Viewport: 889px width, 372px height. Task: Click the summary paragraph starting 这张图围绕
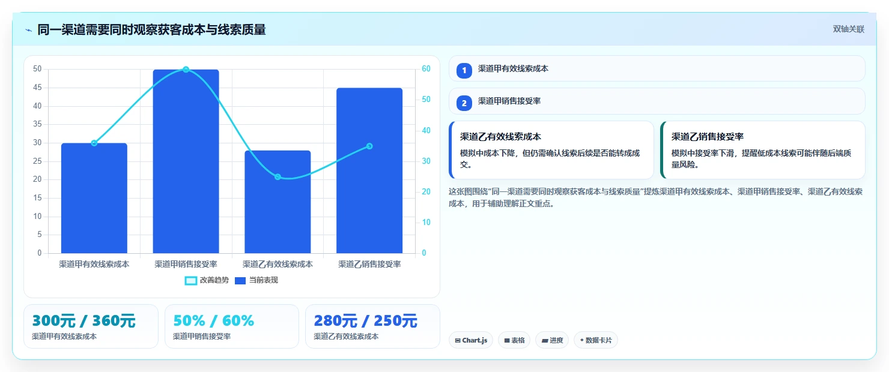pyautogui.click(x=656, y=197)
